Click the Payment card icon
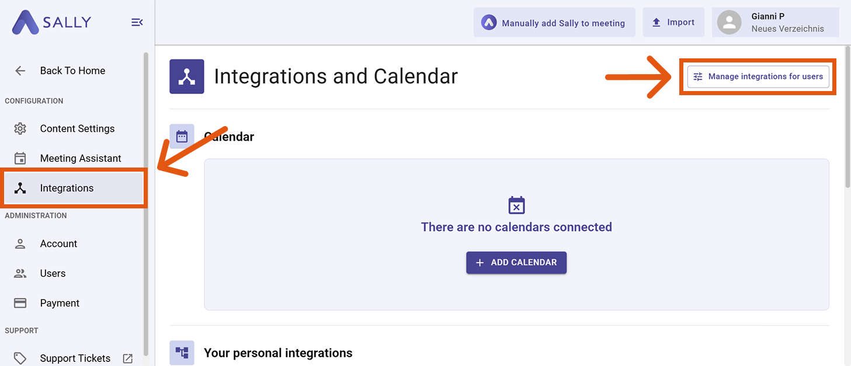Image resolution: width=851 pixels, height=366 pixels. (20, 303)
